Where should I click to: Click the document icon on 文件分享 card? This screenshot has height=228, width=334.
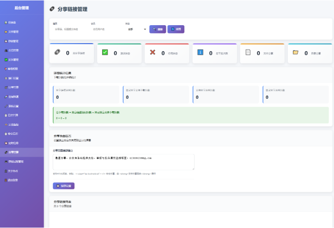(x=248, y=52)
